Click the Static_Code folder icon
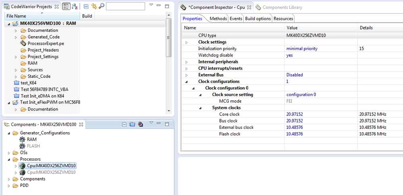403x195 pixels. pos(23,76)
